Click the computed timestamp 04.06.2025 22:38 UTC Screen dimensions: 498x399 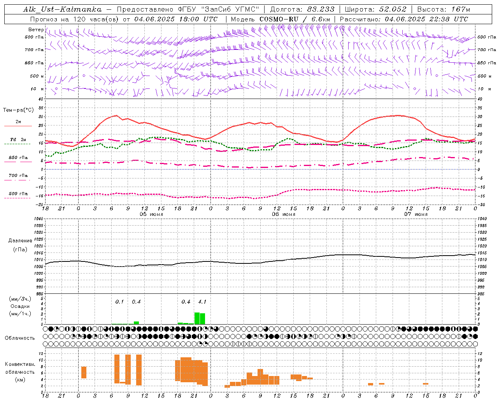pyautogui.click(x=426, y=19)
